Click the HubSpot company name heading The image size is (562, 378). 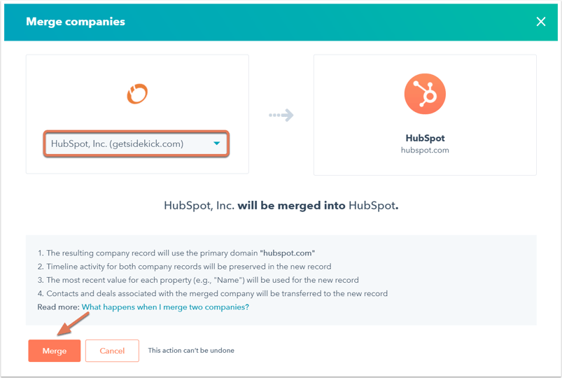(x=425, y=138)
